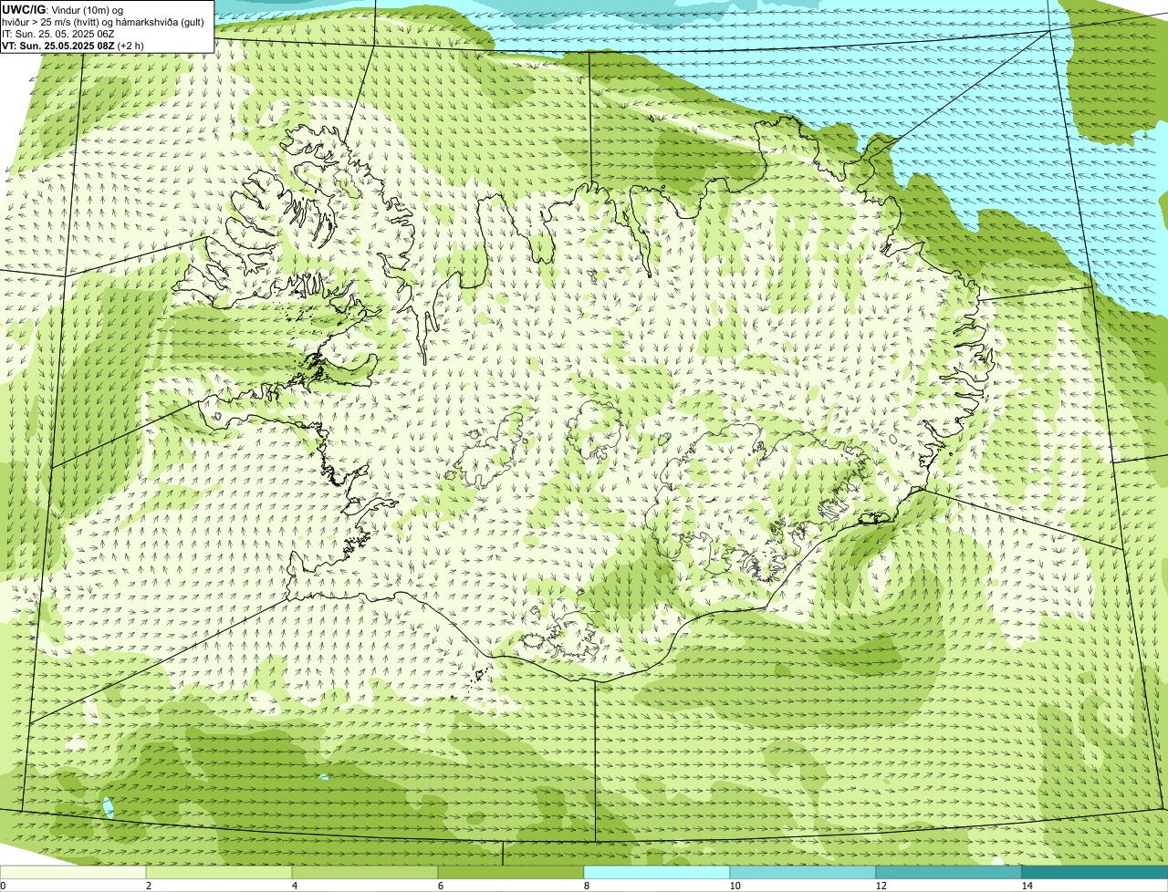Pick the darkest teal colorbar segment above 14
The image size is (1168, 892).
[x=1095, y=873]
